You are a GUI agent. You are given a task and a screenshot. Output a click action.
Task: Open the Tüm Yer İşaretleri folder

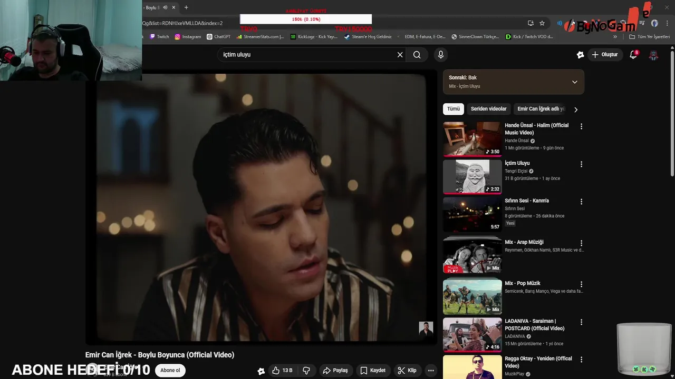(x=649, y=37)
